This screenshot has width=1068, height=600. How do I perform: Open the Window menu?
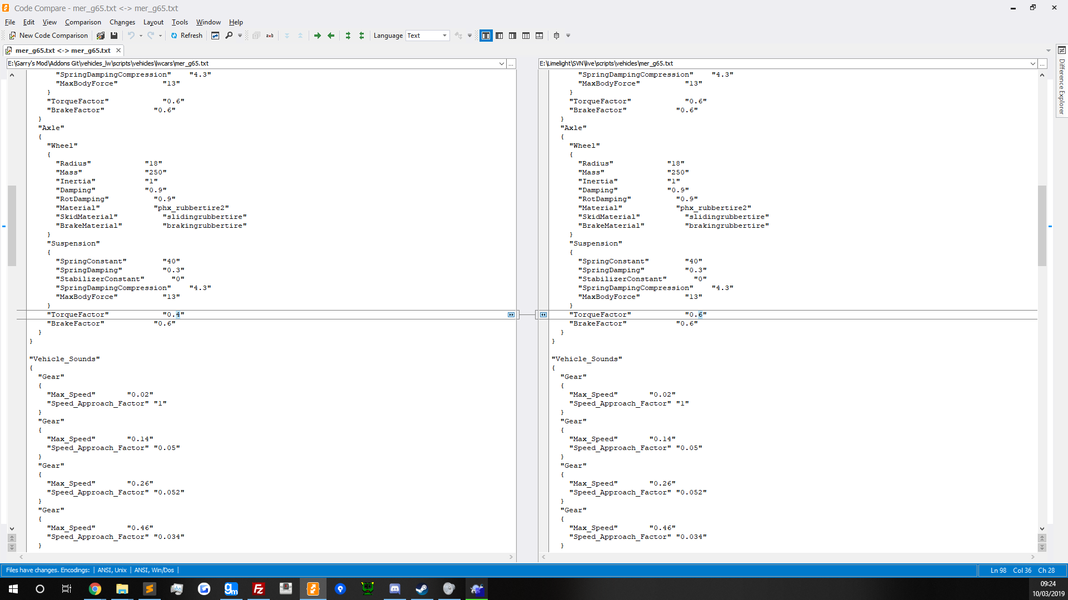click(x=209, y=22)
